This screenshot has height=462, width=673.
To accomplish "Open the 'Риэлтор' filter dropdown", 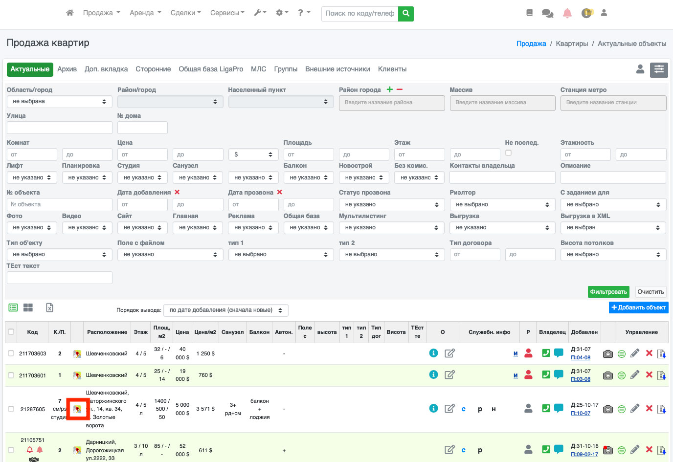I will point(502,205).
